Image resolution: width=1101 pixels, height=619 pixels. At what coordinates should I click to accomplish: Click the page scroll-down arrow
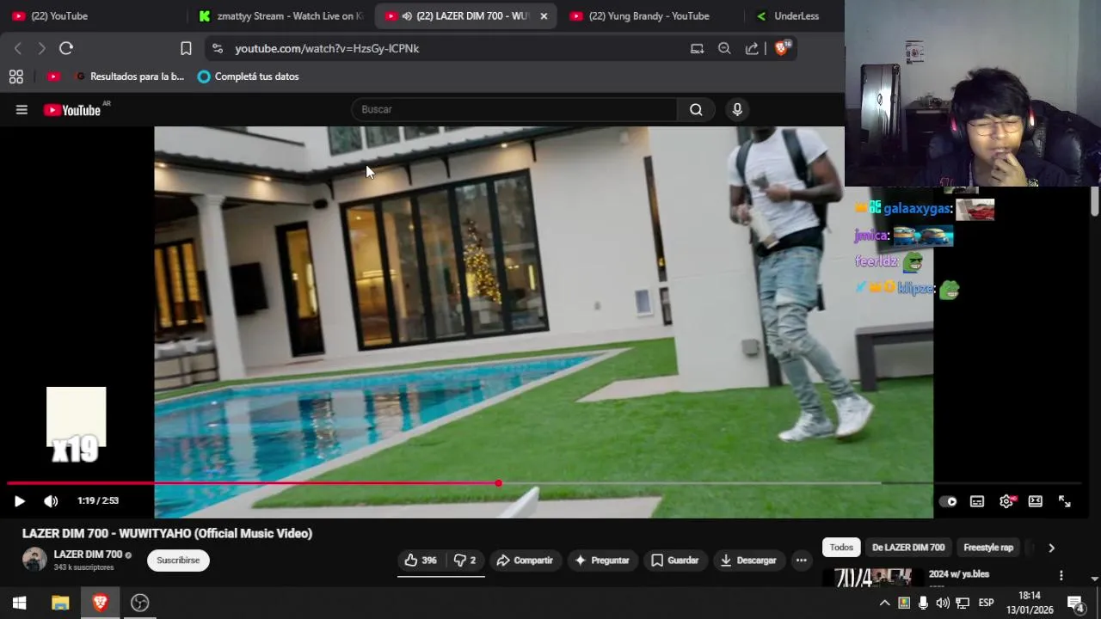pyautogui.click(x=1094, y=579)
